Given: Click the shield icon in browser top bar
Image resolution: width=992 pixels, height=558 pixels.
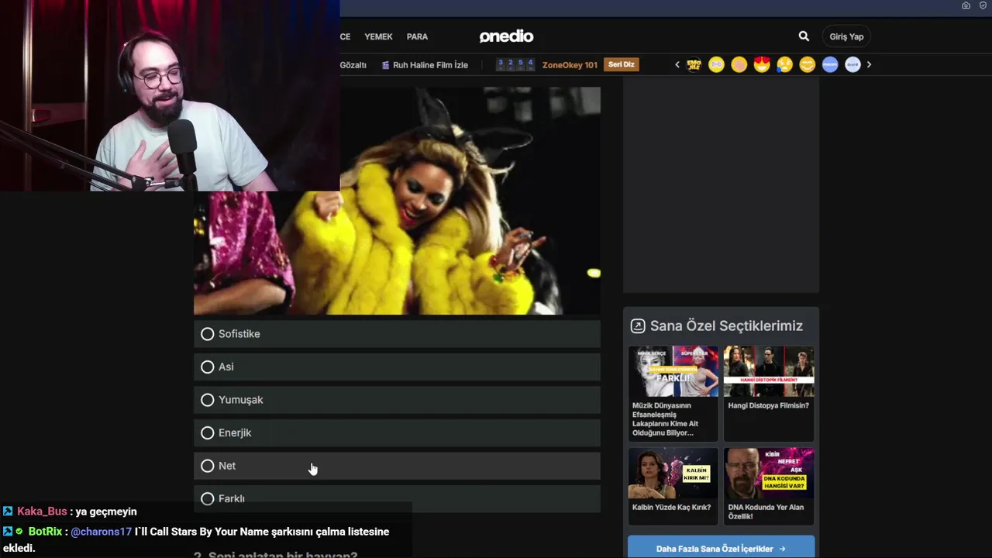Looking at the screenshot, I should 983,5.
